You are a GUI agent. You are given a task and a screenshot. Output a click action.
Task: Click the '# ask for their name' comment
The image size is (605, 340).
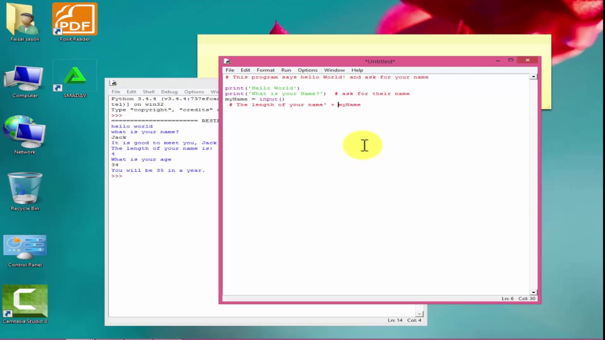click(372, 93)
